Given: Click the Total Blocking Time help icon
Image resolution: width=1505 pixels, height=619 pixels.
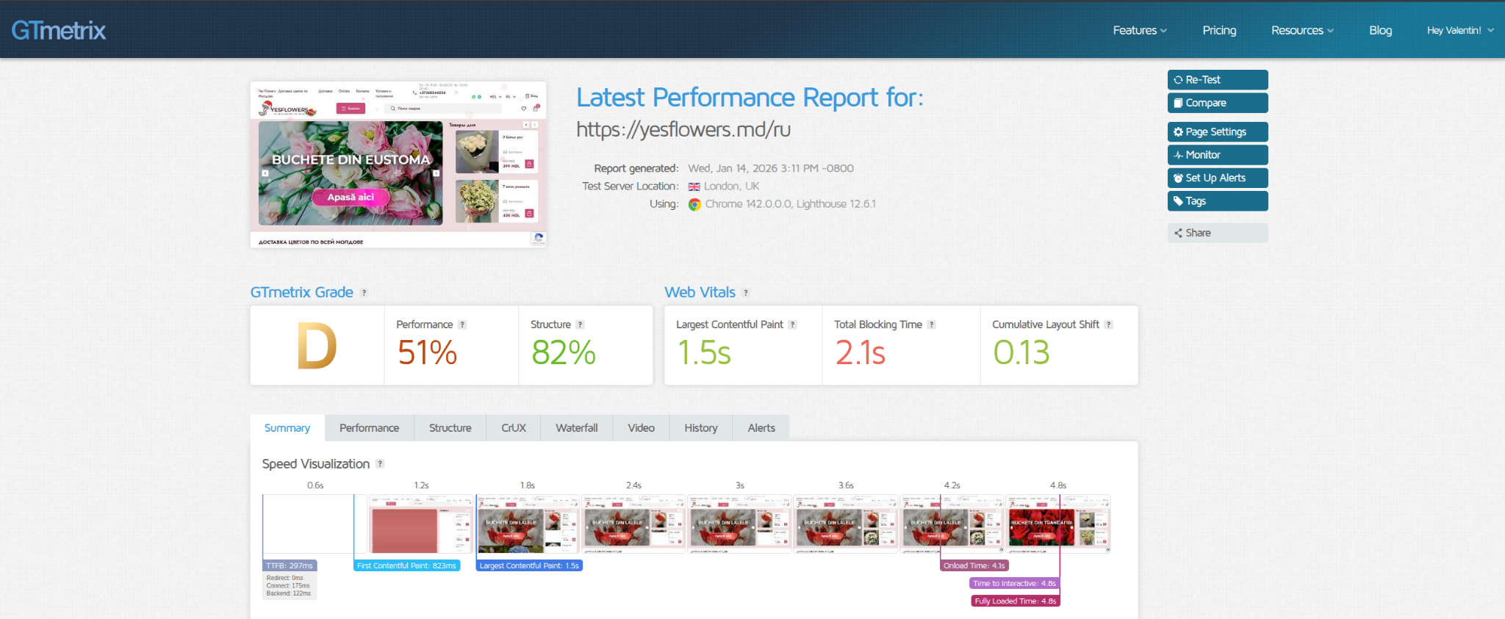Looking at the screenshot, I should (931, 325).
